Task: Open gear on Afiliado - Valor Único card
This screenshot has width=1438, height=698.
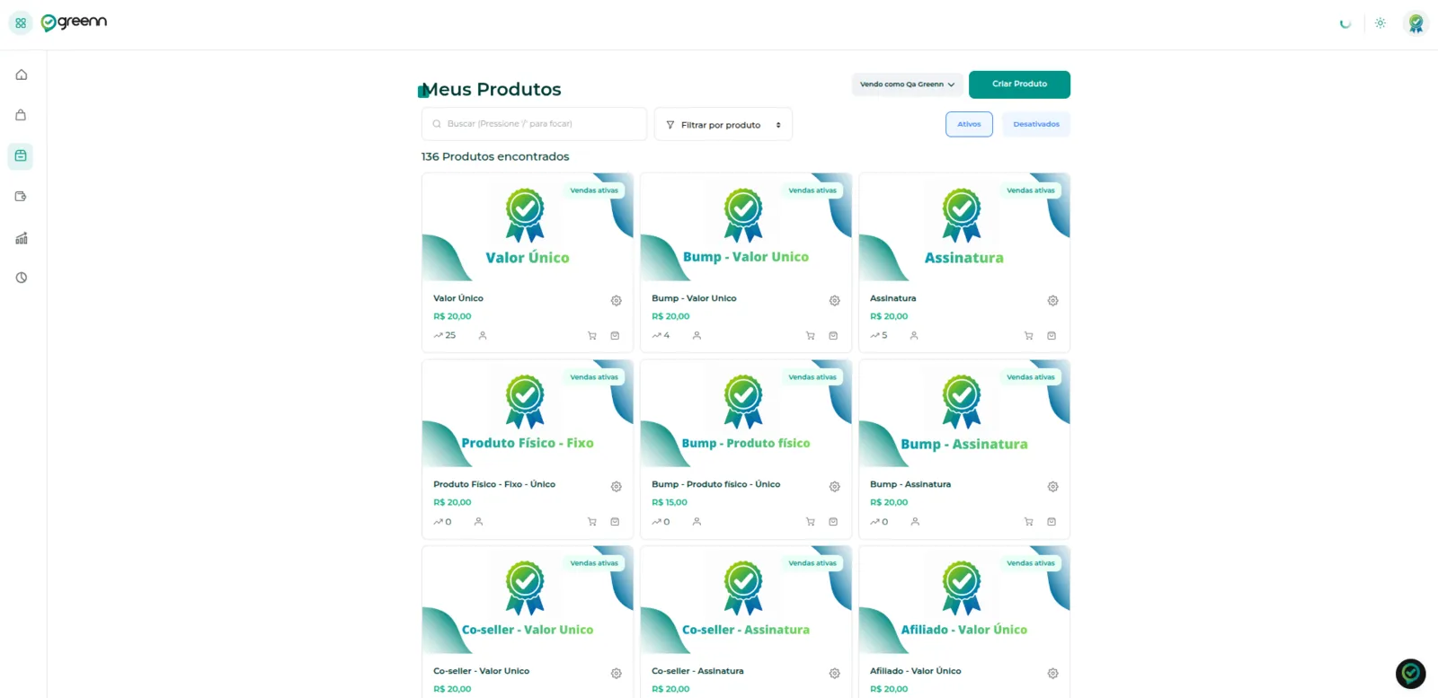Action: (1053, 674)
